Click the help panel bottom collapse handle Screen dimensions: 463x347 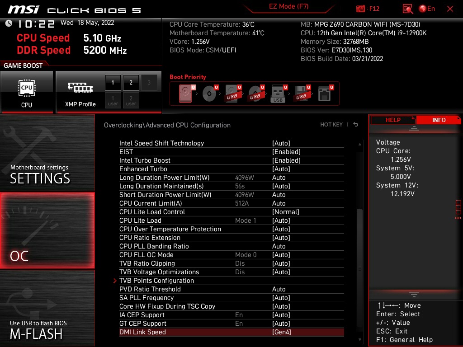pyautogui.click(x=414, y=294)
